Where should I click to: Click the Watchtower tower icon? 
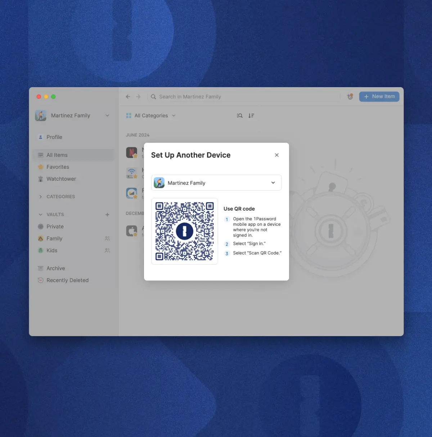point(40,179)
